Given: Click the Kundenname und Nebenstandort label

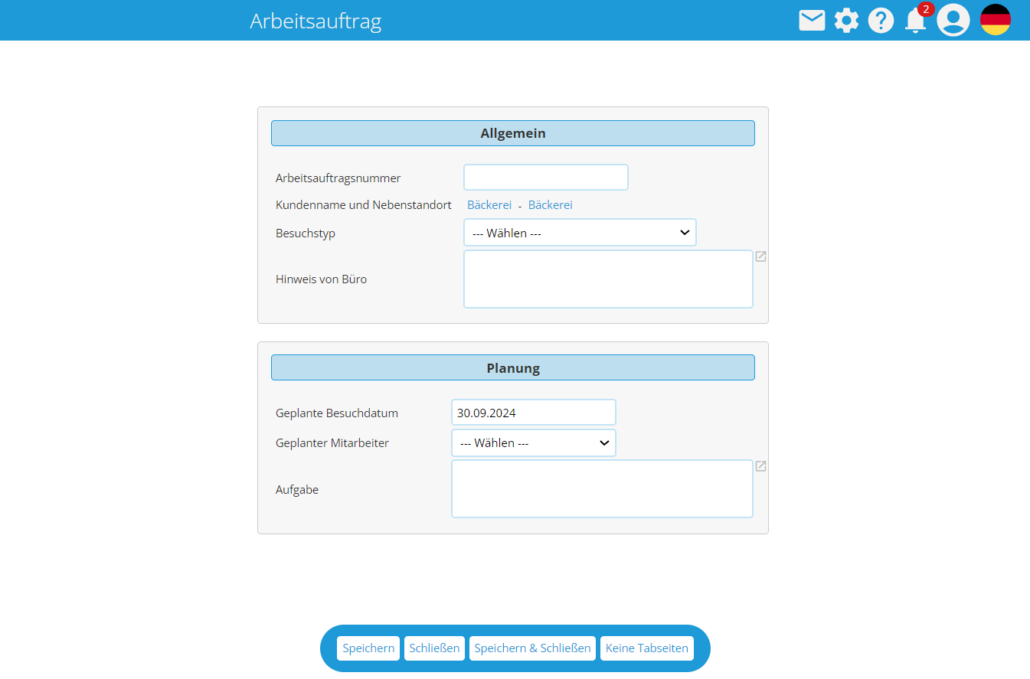Looking at the screenshot, I should pos(364,205).
